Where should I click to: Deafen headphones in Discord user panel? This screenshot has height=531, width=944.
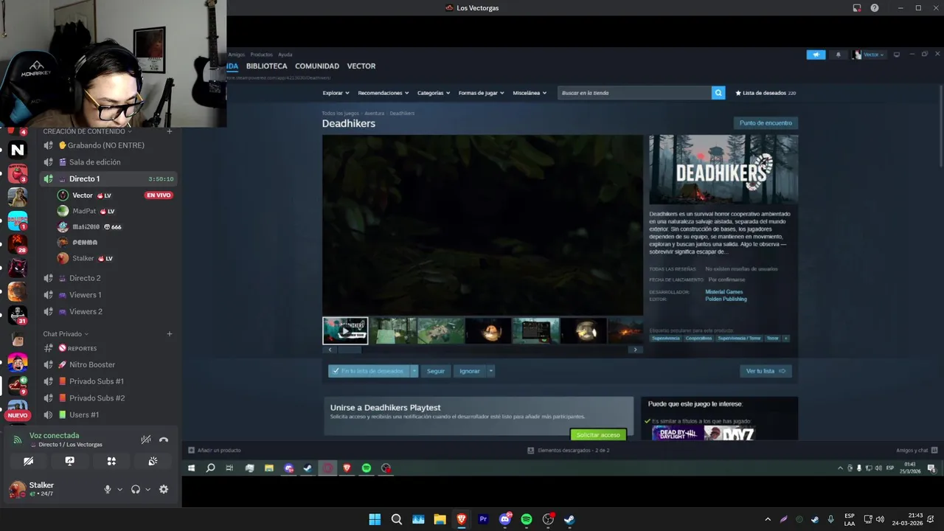tap(136, 489)
